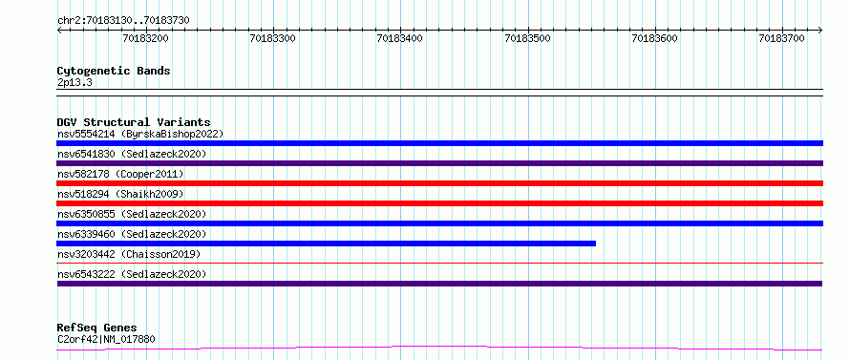Open variant nsv518294 (Shaikh2009) label
Image resolution: width=850 pixels, height=360 pixels.
[x=120, y=194]
